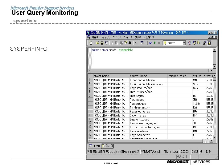Select the 44340 value cell
The height and width of the screenshot is (166, 222).
199,104
